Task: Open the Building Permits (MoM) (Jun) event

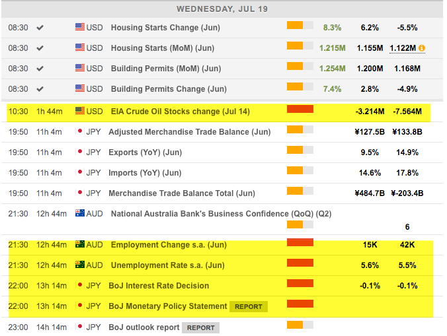Action: (166, 69)
